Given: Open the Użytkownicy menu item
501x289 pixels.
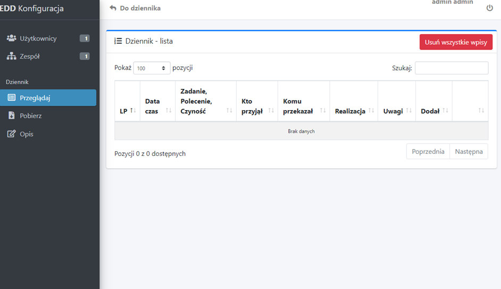Looking at the screenshot, I should [38, 38].
